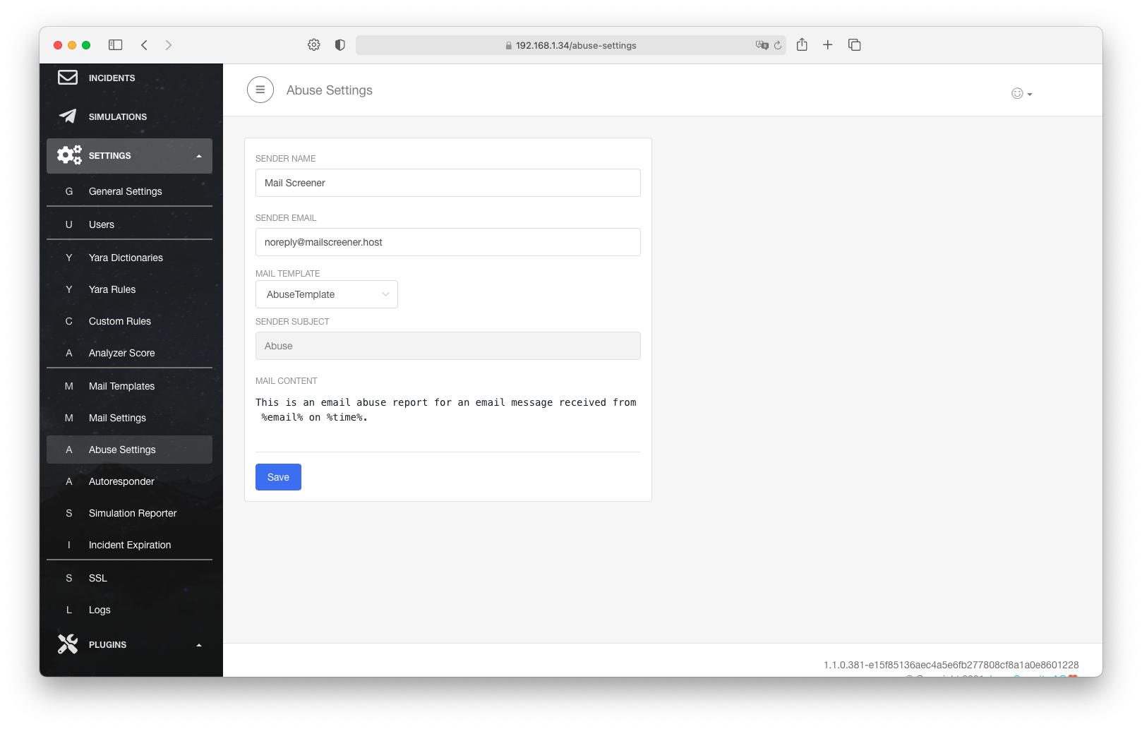The height and width of the screenshot is (729, 1142).
Task: Open the Incidents envelope icon
Action: tap(68, 78)
